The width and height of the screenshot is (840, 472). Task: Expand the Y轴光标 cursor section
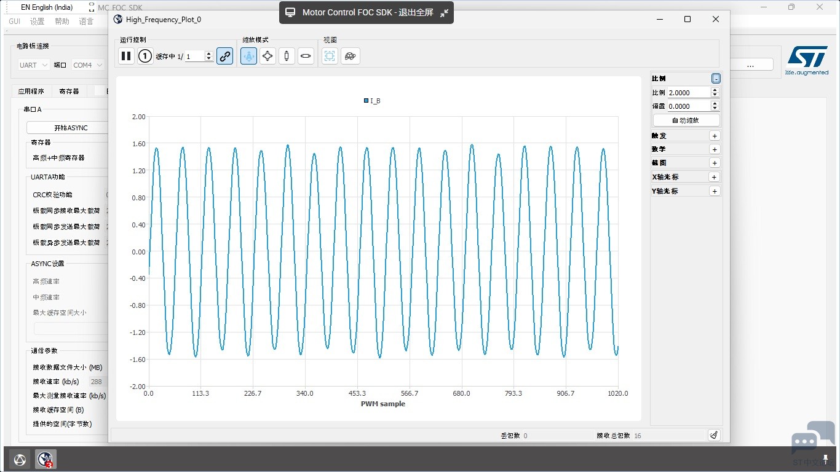tap(715, 191)
